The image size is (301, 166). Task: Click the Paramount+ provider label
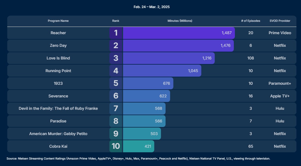pos(280,83)
